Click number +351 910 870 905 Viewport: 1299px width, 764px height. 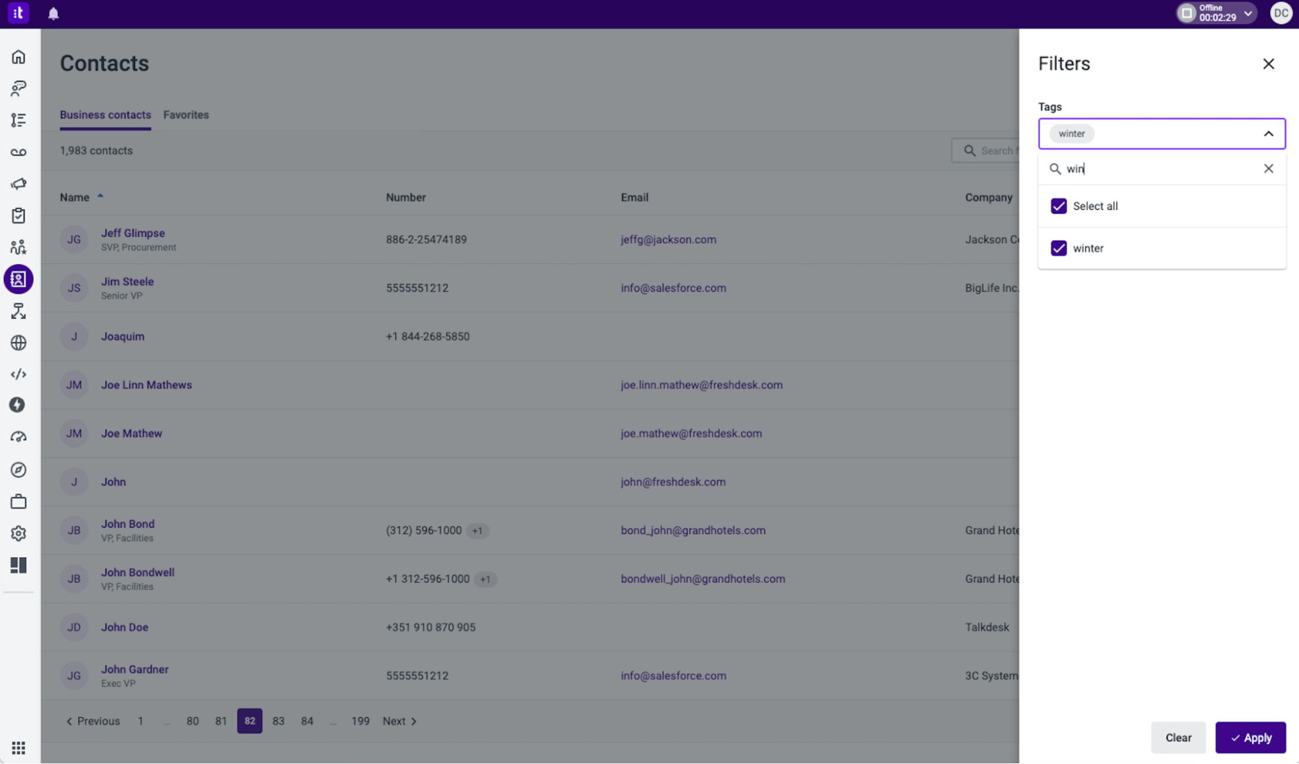pos(430,627)
